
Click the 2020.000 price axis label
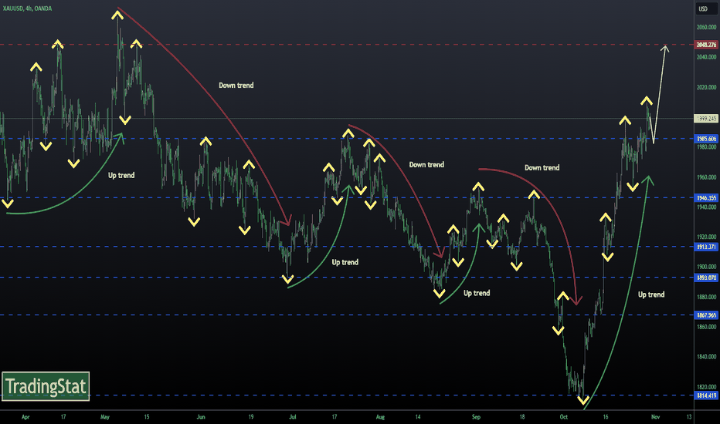tap(706, 87)
